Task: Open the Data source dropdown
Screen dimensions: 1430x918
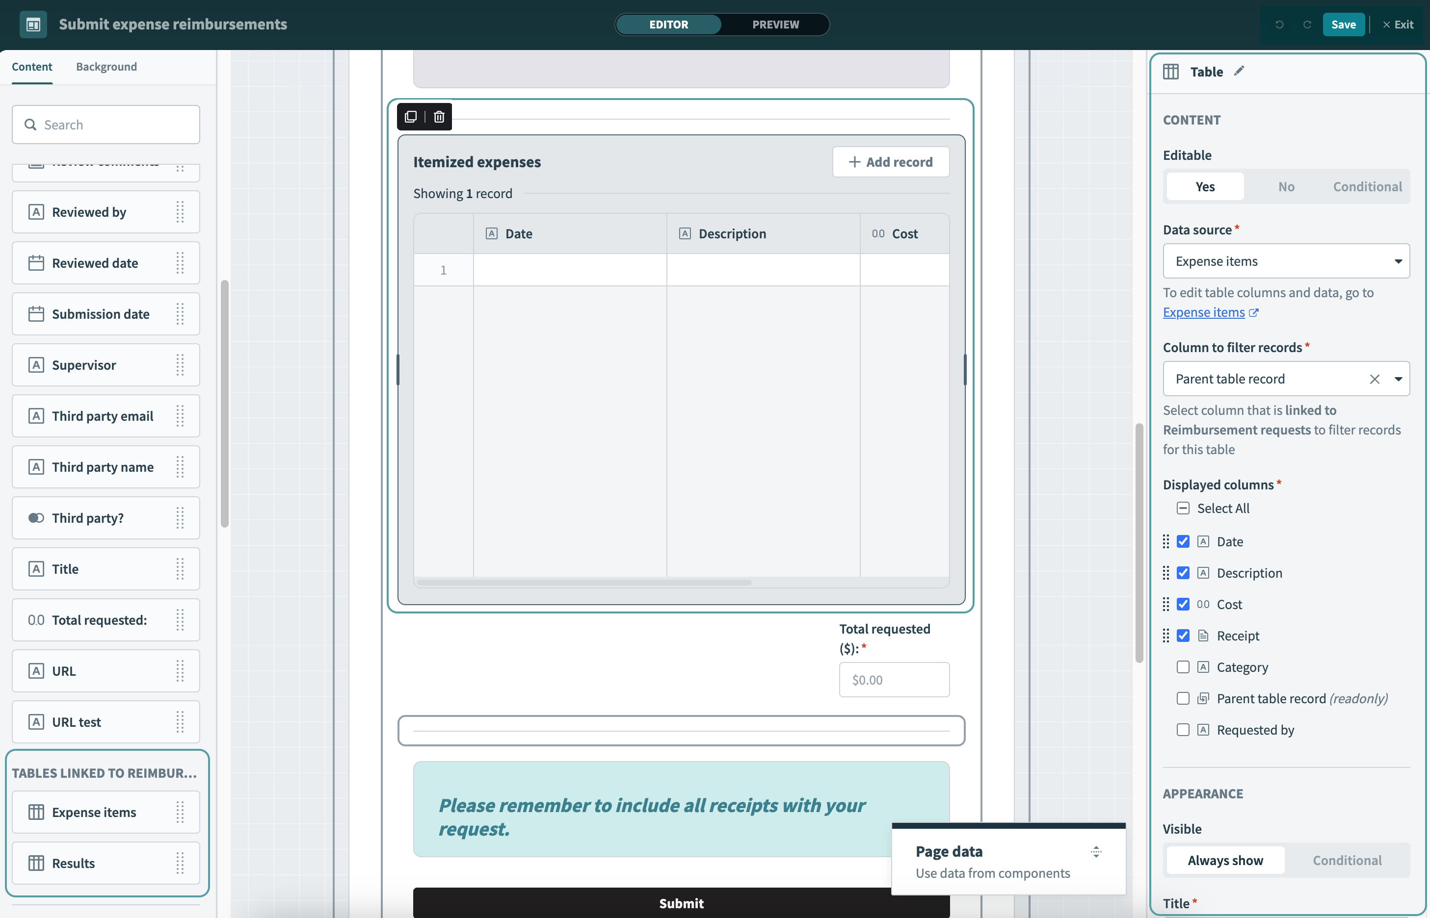Action: 1286,261
